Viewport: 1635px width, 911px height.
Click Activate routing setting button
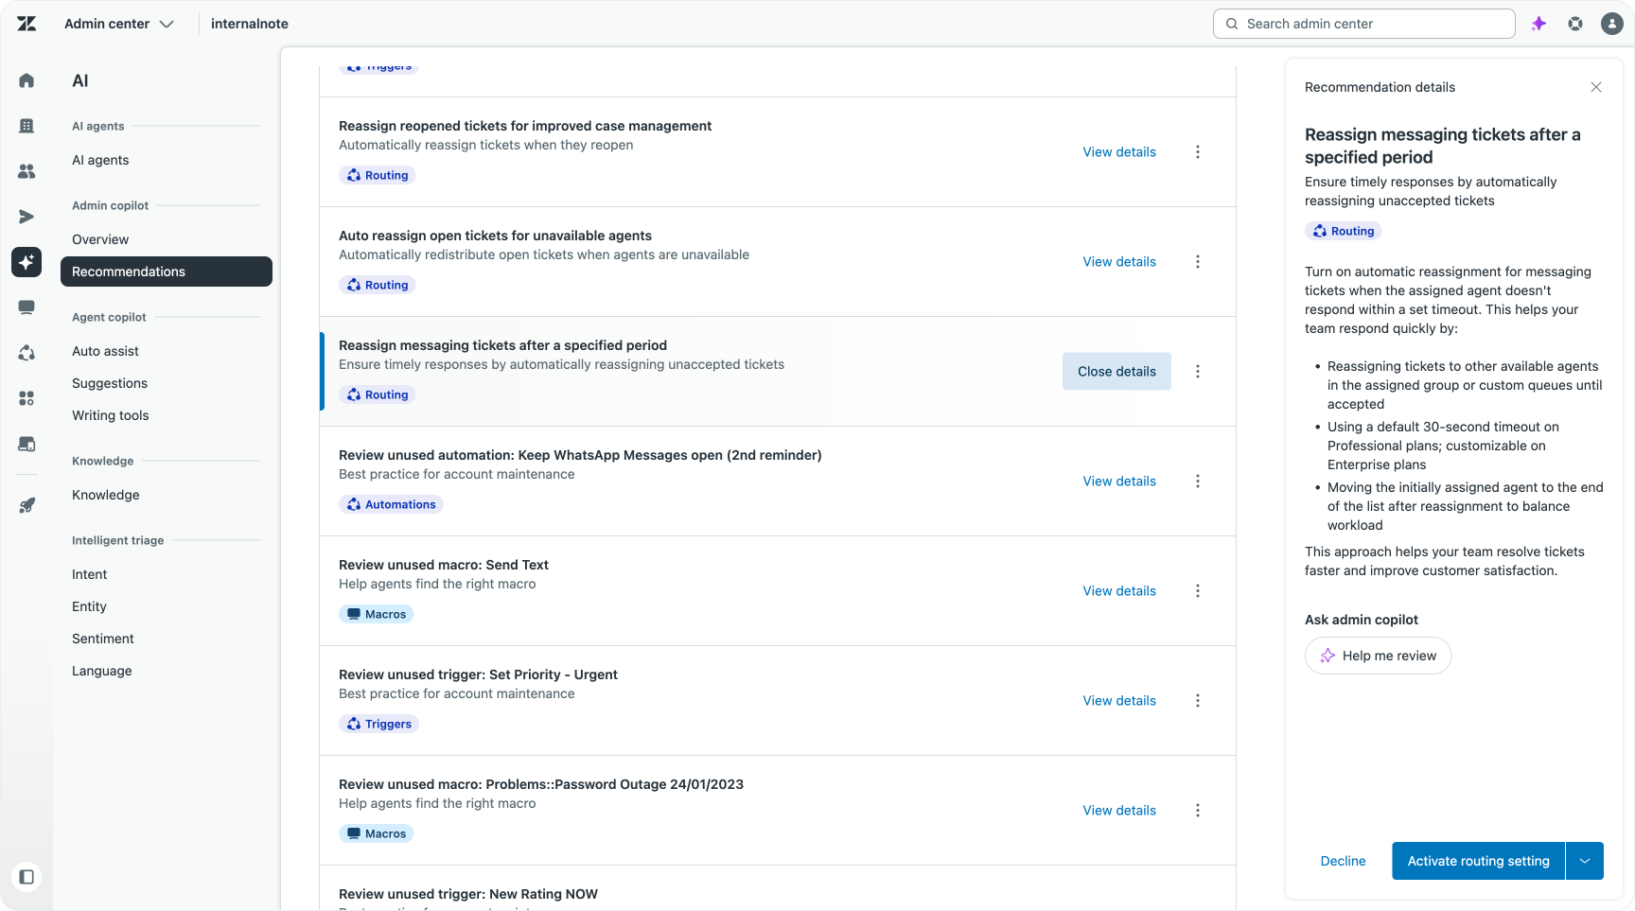pyautogui.click(x=1478, y=861)
